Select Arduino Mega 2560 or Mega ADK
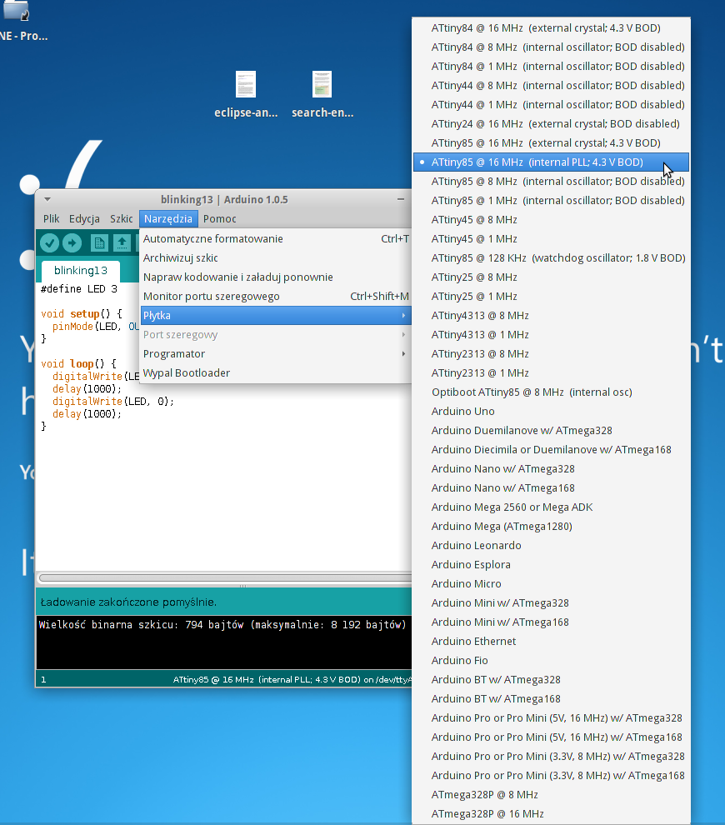The image size is (725, 825). pos(552,507)
